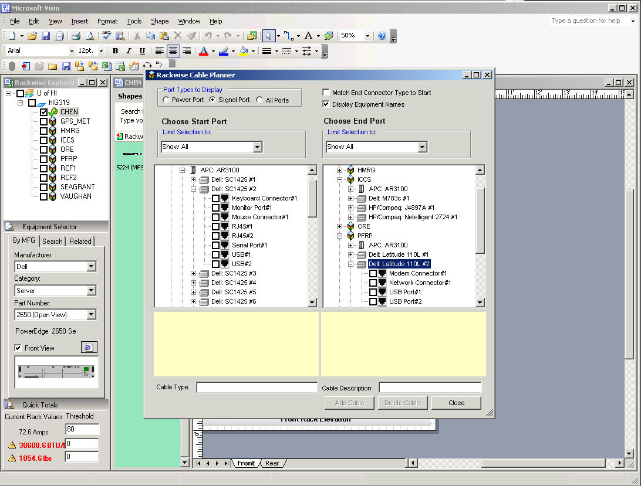Screen dimensions: 641x486
Task: Select the Pointer tool
Action: pos(268,36)
